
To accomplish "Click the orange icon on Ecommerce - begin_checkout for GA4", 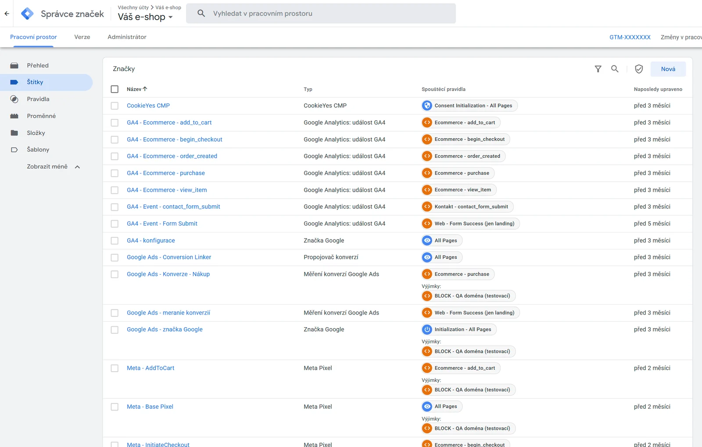I will point(427,139).
